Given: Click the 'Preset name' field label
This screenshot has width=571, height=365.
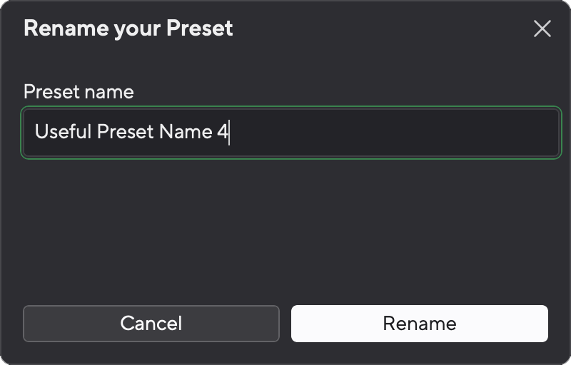Looking at the screenshot, I should (x=79, y=92).
